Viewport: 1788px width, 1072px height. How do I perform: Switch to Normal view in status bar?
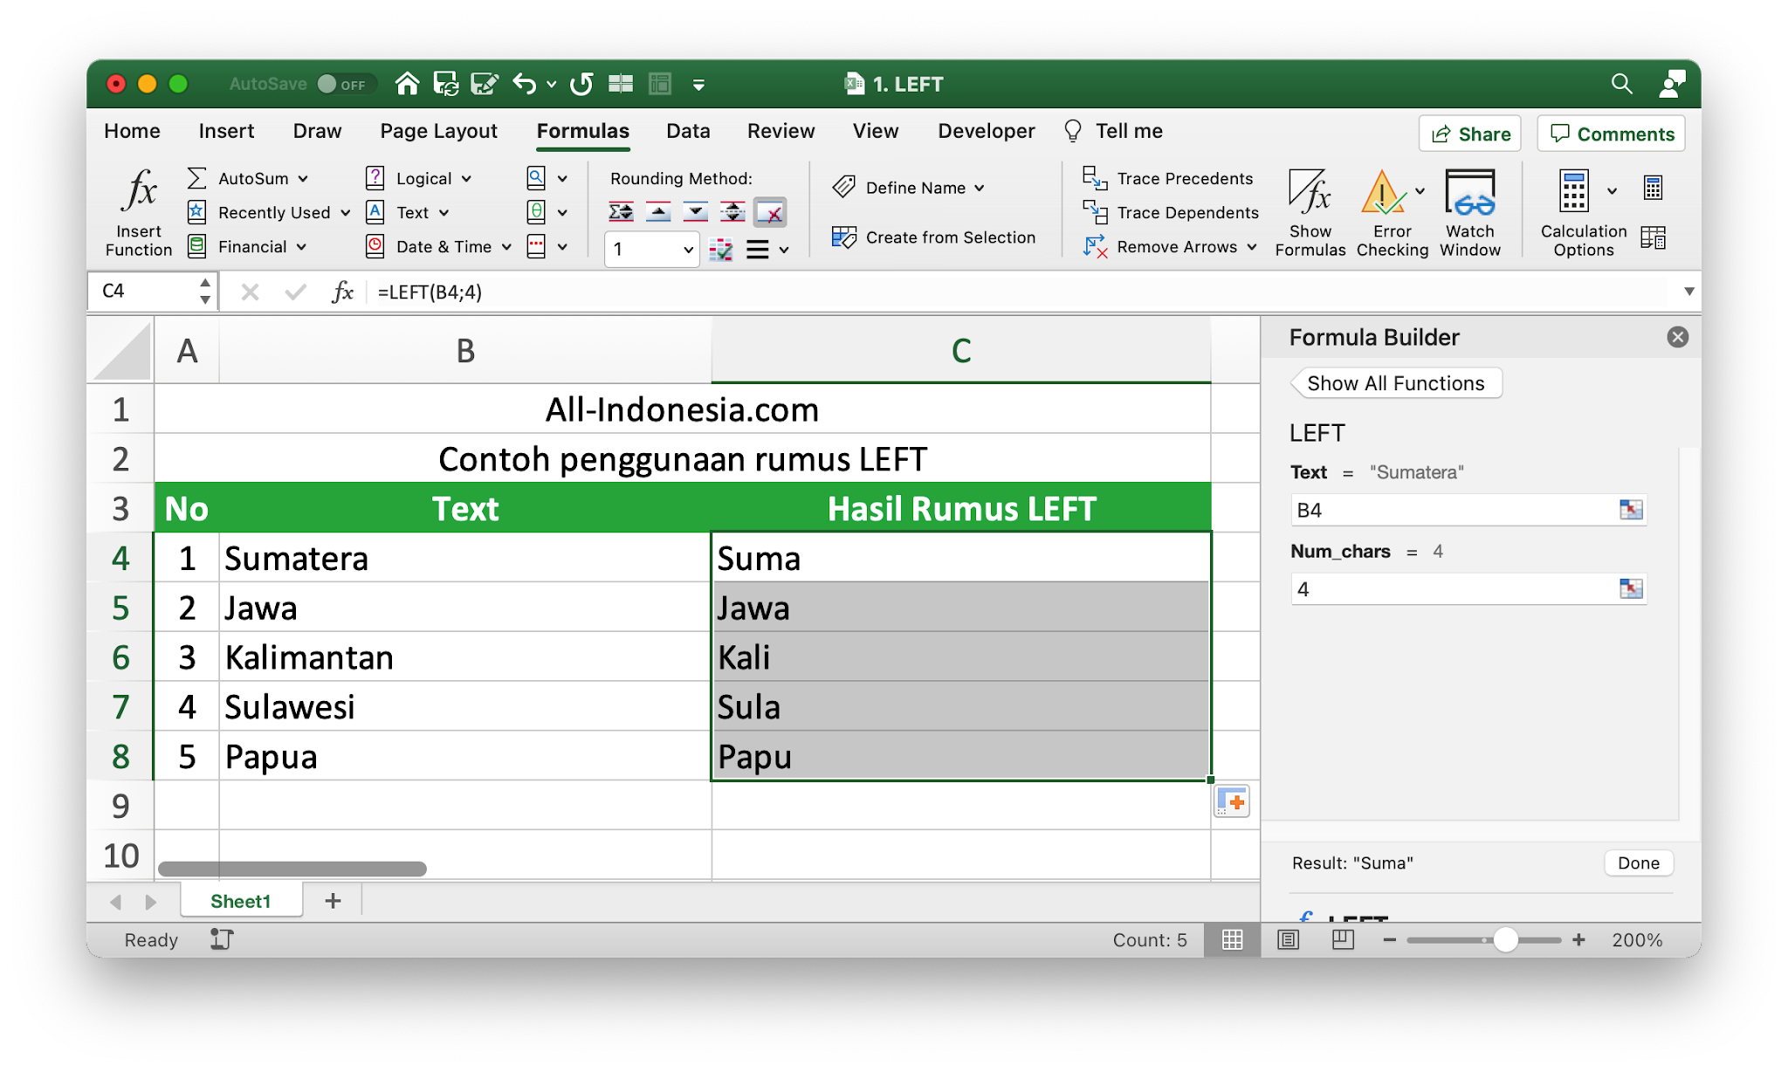pos(1232,940)
